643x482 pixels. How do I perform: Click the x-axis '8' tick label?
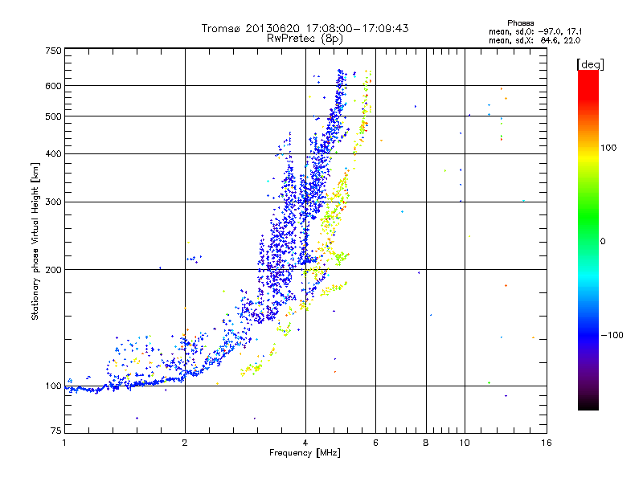coord(426,443)
